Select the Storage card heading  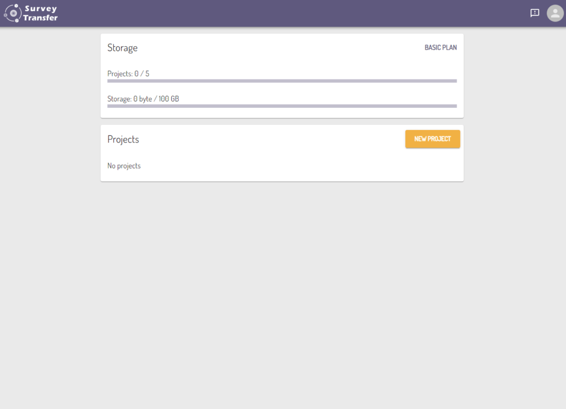(122, 48)
